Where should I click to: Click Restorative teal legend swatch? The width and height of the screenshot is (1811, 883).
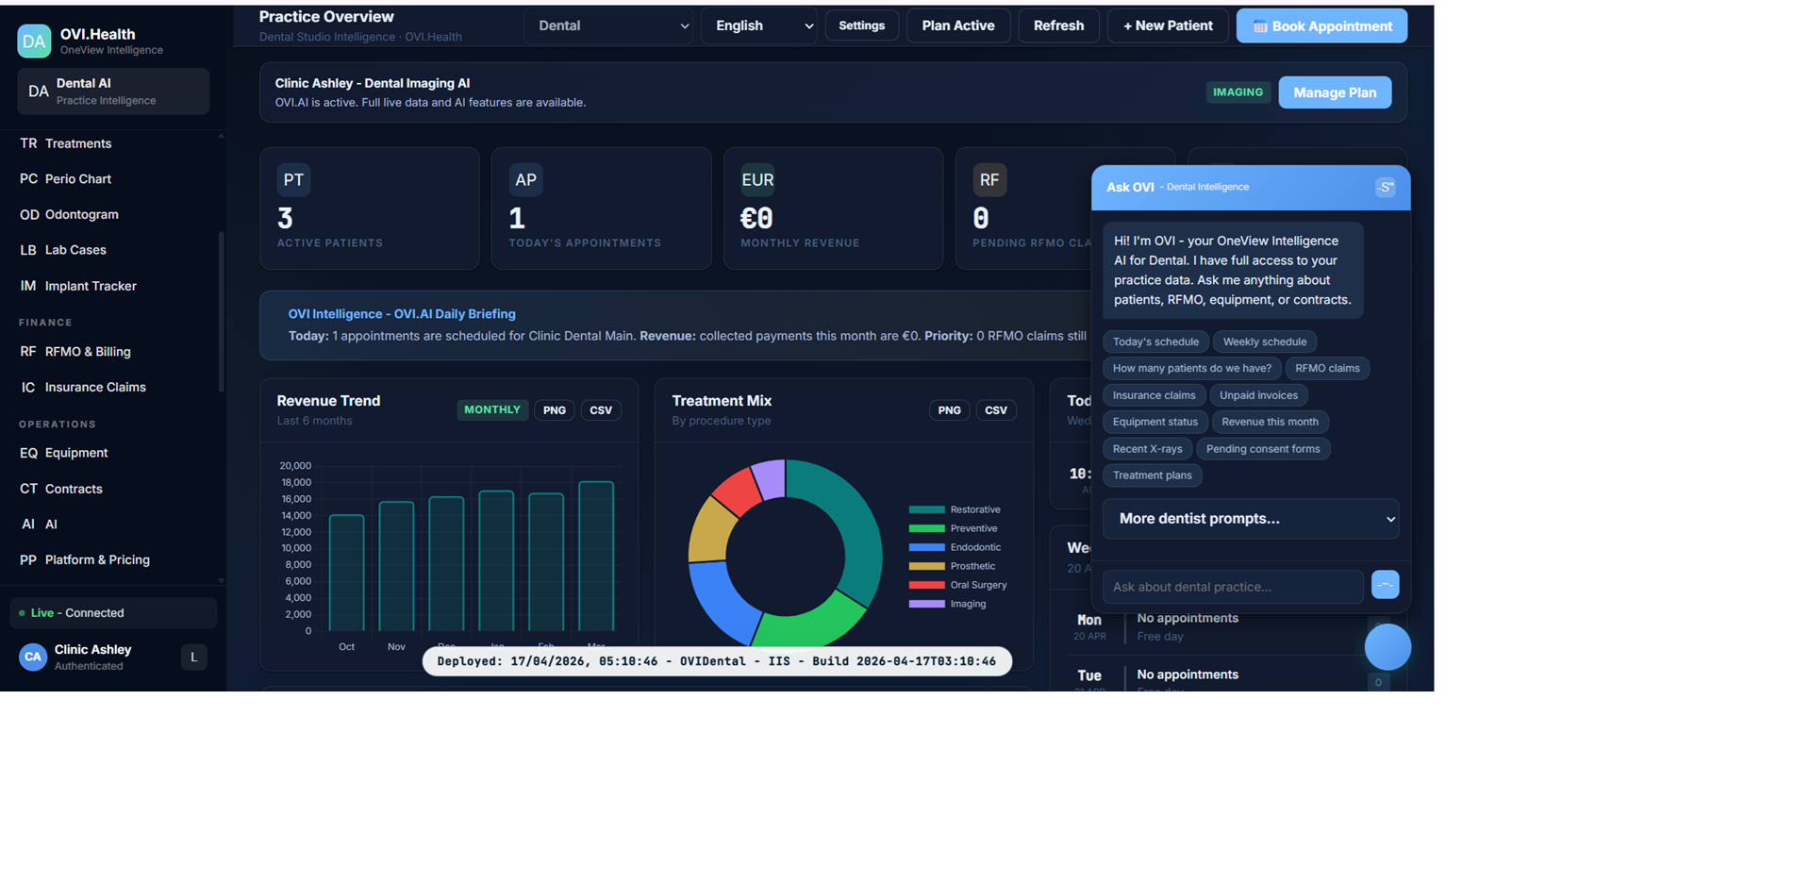click(926, 509)
